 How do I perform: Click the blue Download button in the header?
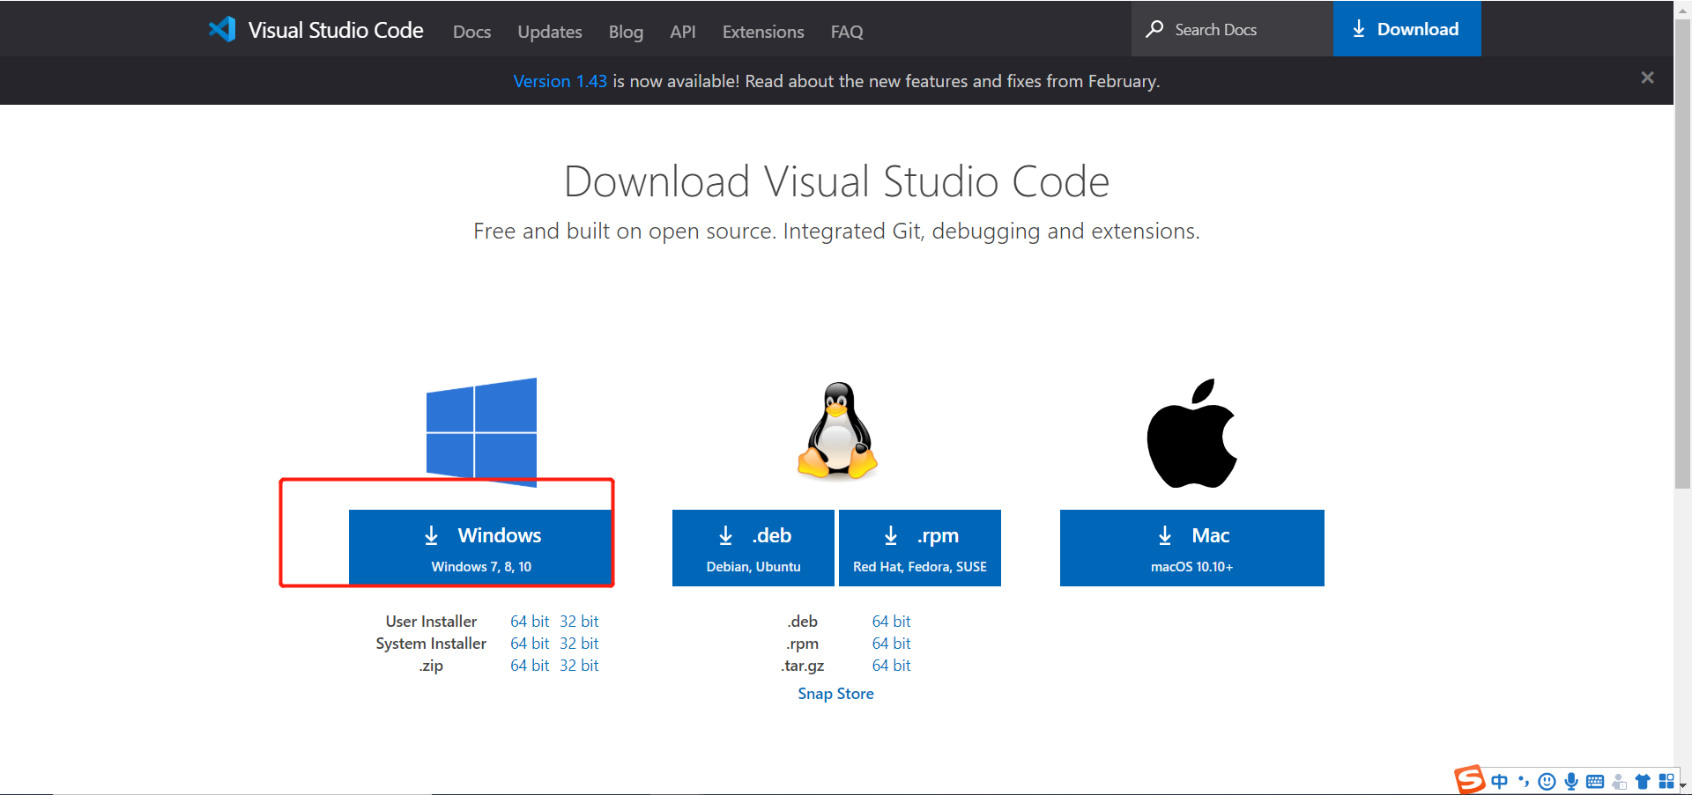(1406, 28)
